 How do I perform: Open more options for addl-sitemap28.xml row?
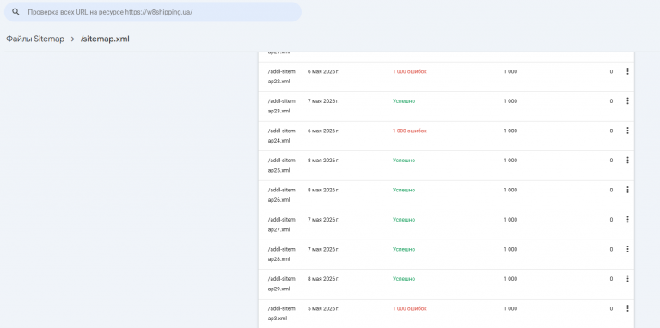pyautogui.click(x=627, y=249)
